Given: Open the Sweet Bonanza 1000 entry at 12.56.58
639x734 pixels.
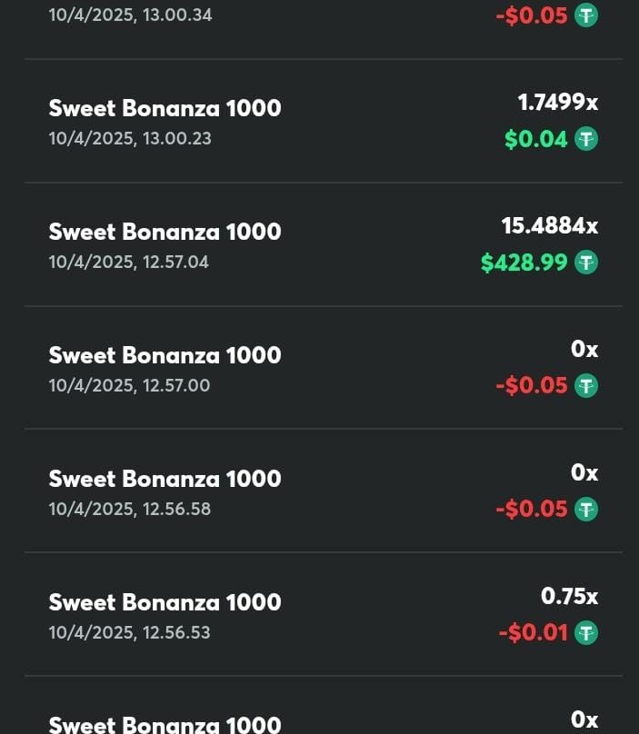Looking at the screenshot, I should point(324,491).
